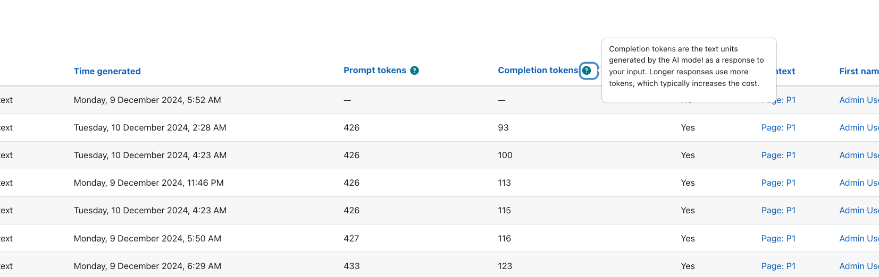Sort by Completion tokens column header

point(538,71)
